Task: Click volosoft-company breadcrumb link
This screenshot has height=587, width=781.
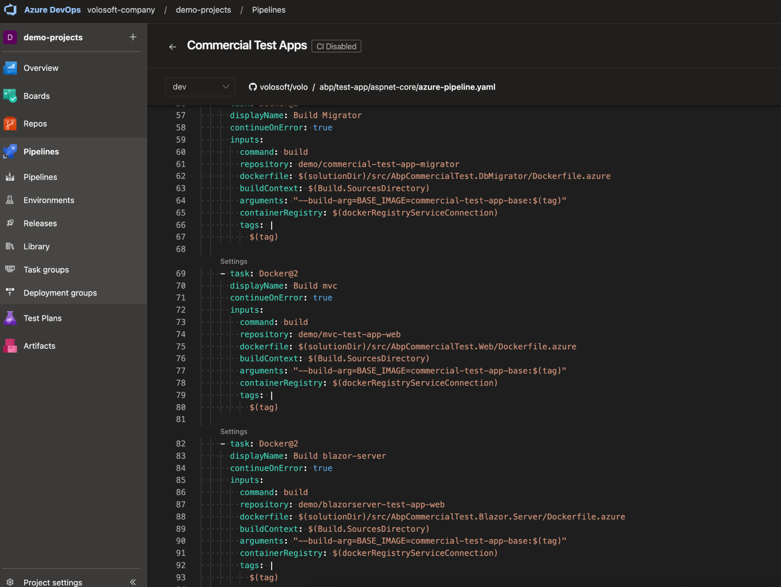Action: [x=121, y=10]
